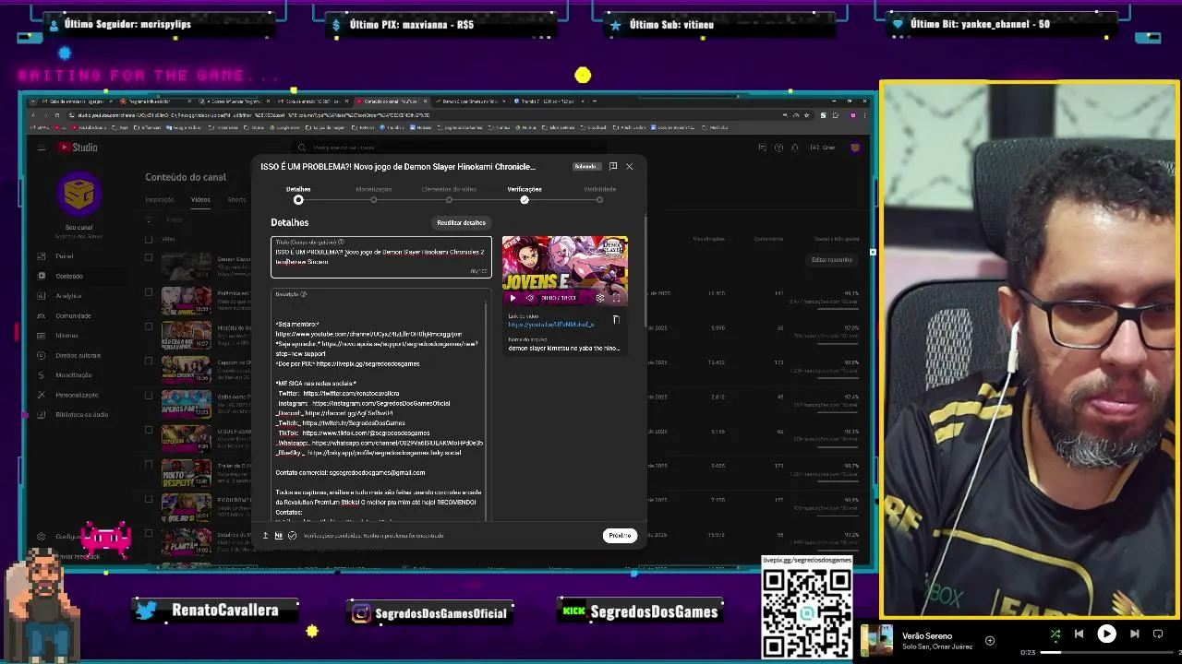This screenshot has height=664, width=1182.
Task: Open Analytics from the sidebar
Action: click(68, 296)
